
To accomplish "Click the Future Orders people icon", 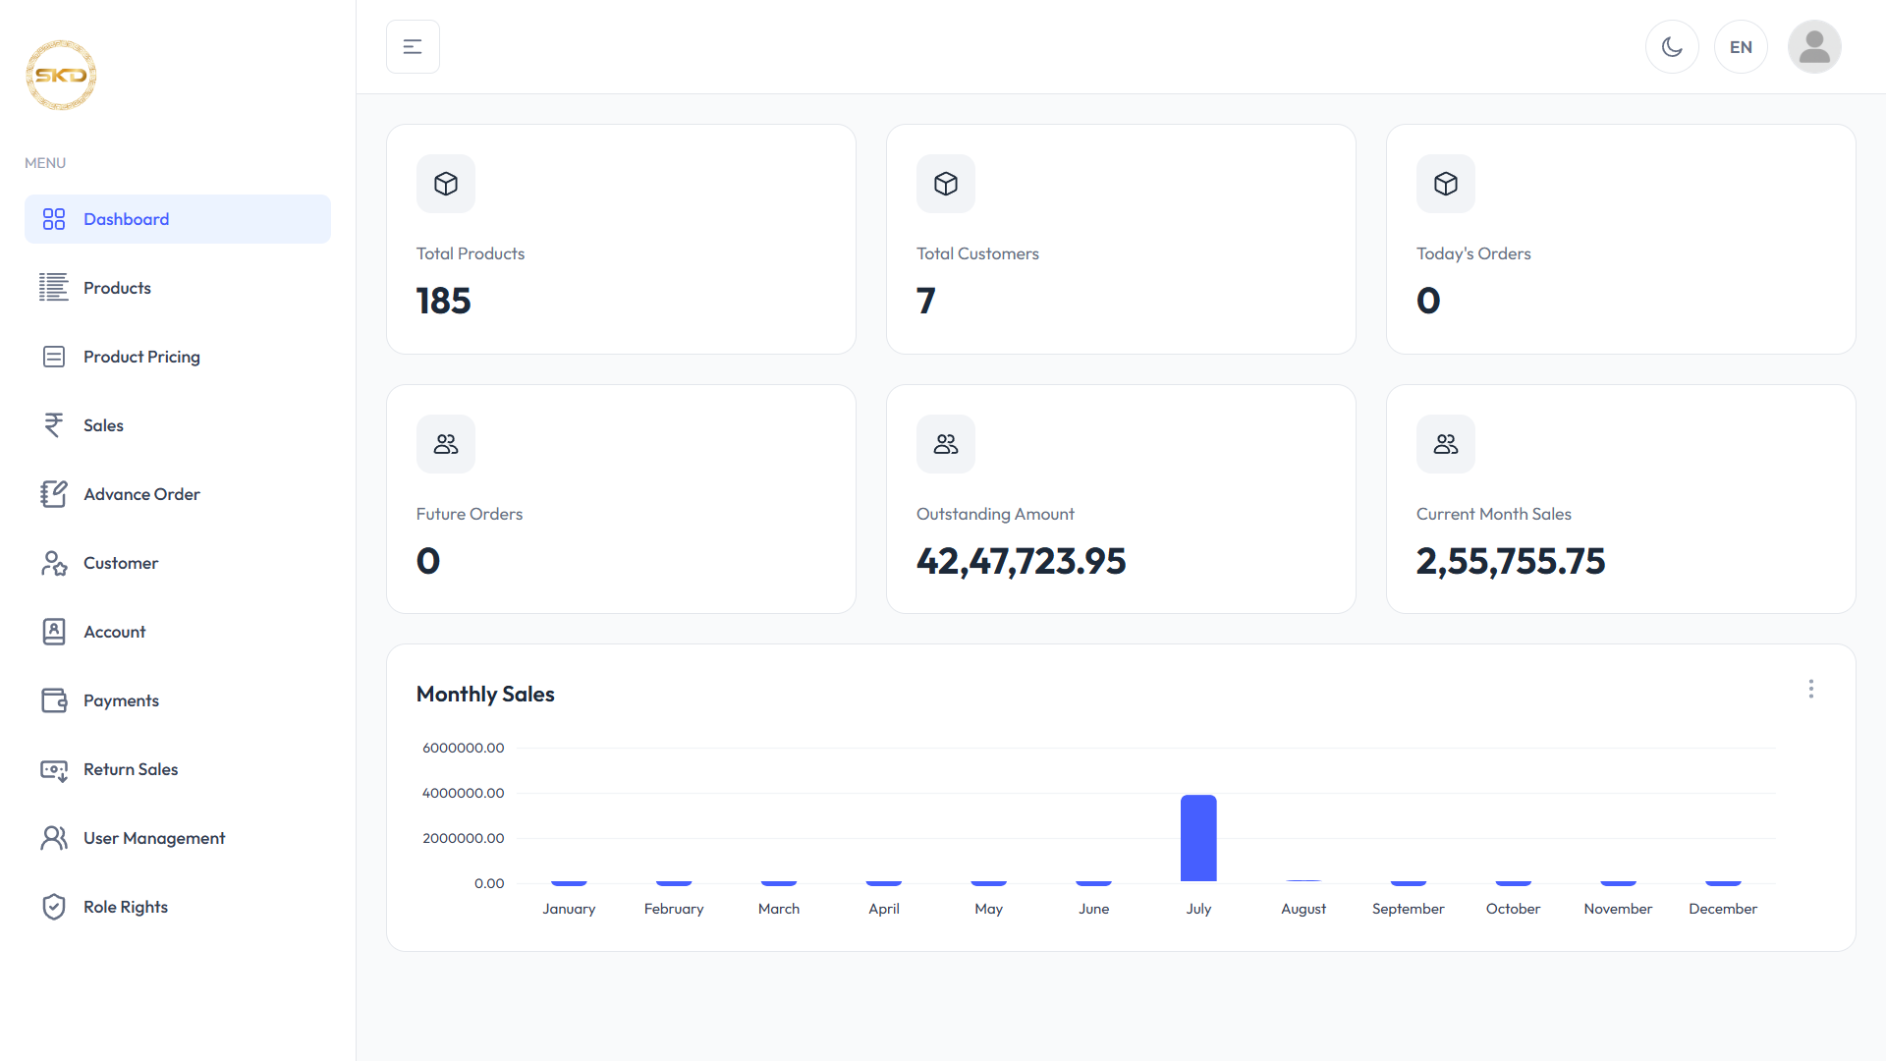I will [x=446, y=444].
